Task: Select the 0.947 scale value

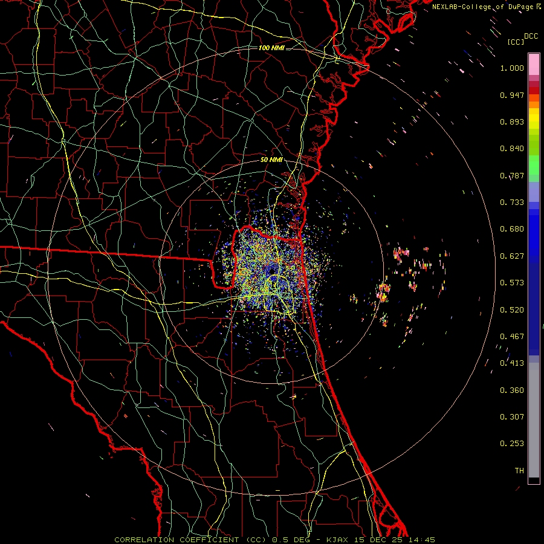Action: (x=512, y=95)
